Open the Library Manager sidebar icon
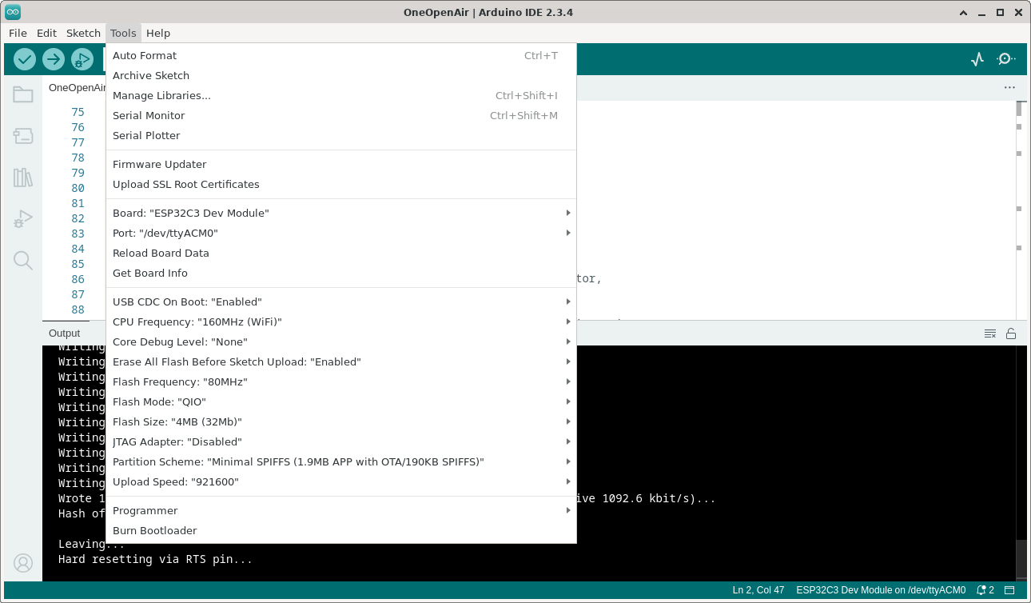 tap(23, 178)
